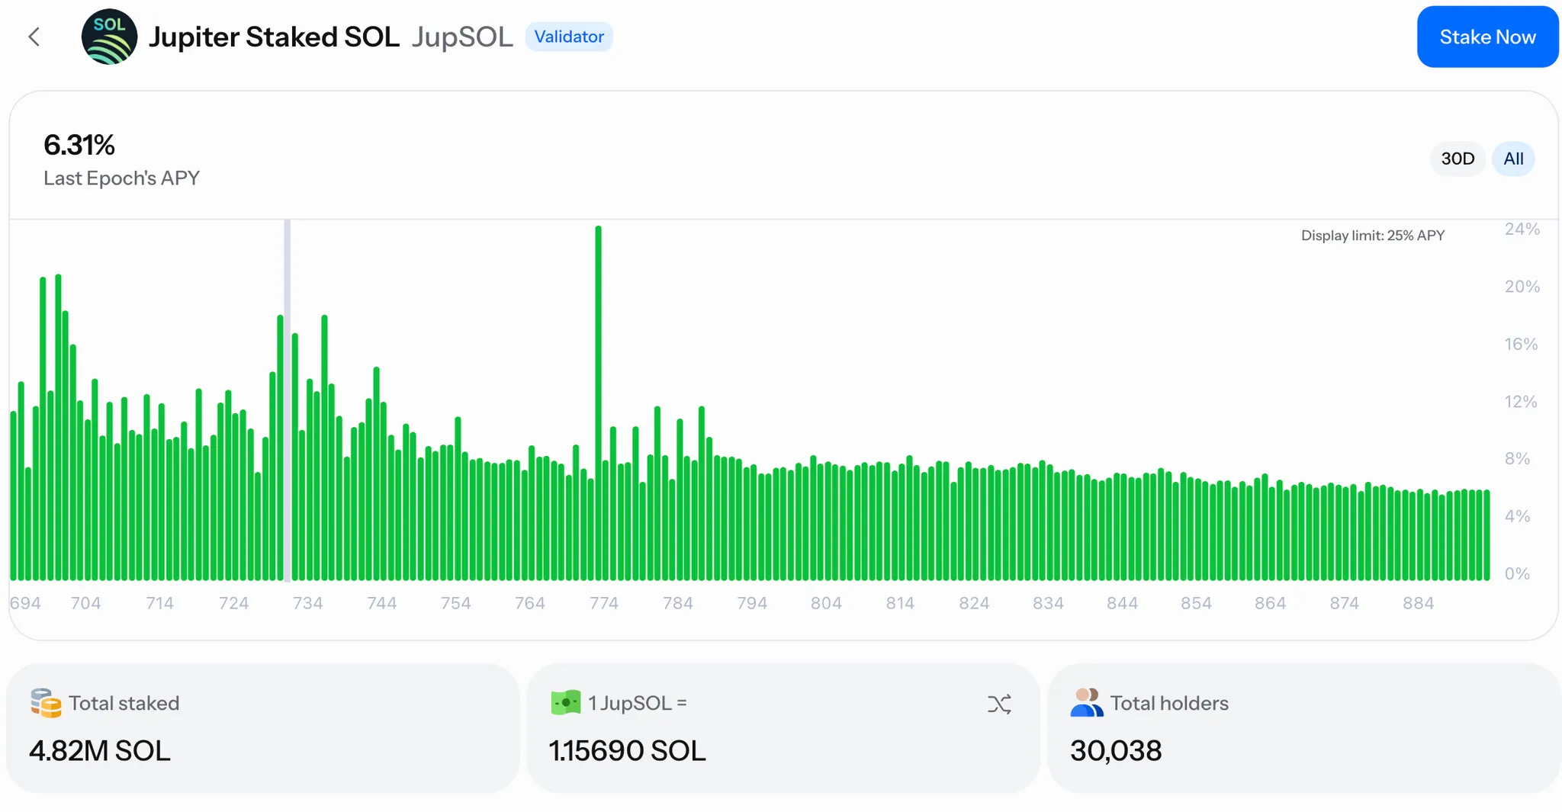Click the 30,038 total holders value
1562x812 pixels.
(1116, 751)
